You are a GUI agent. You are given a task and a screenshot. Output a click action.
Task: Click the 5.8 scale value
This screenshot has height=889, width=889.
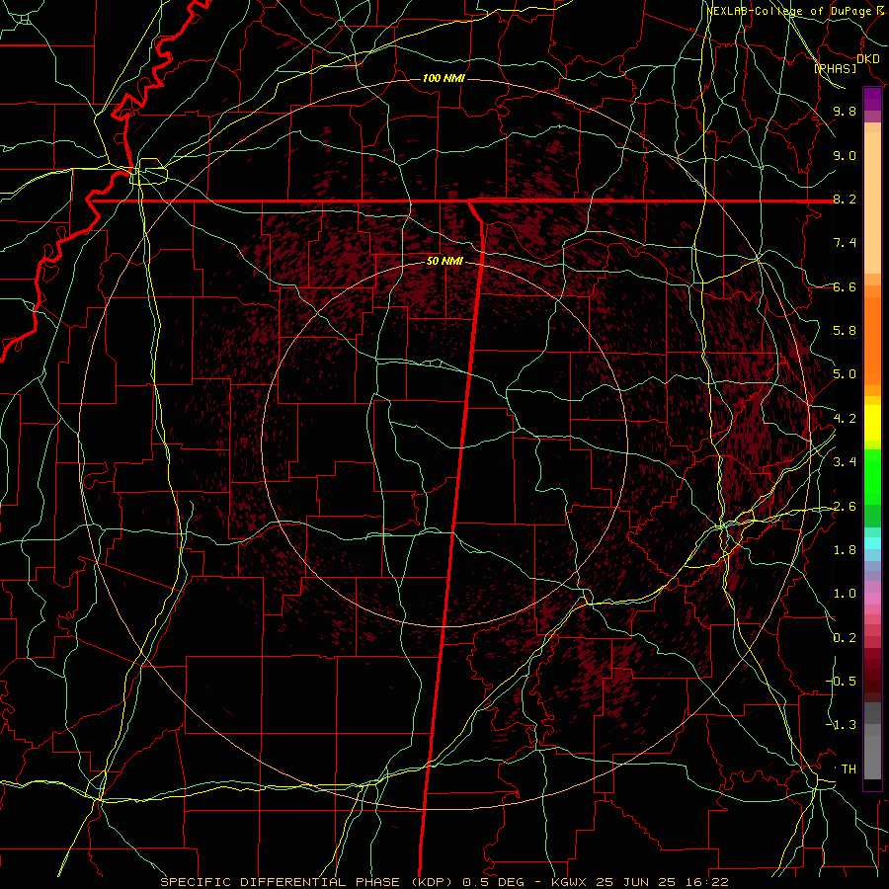[845, 331]
